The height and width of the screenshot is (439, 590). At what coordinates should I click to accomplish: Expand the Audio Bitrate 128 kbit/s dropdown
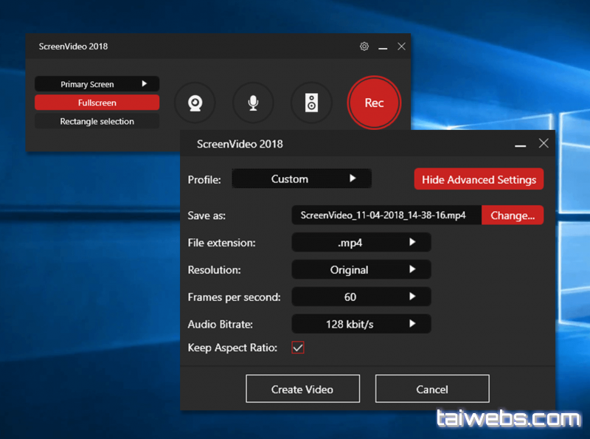click(x=361, y=324)
